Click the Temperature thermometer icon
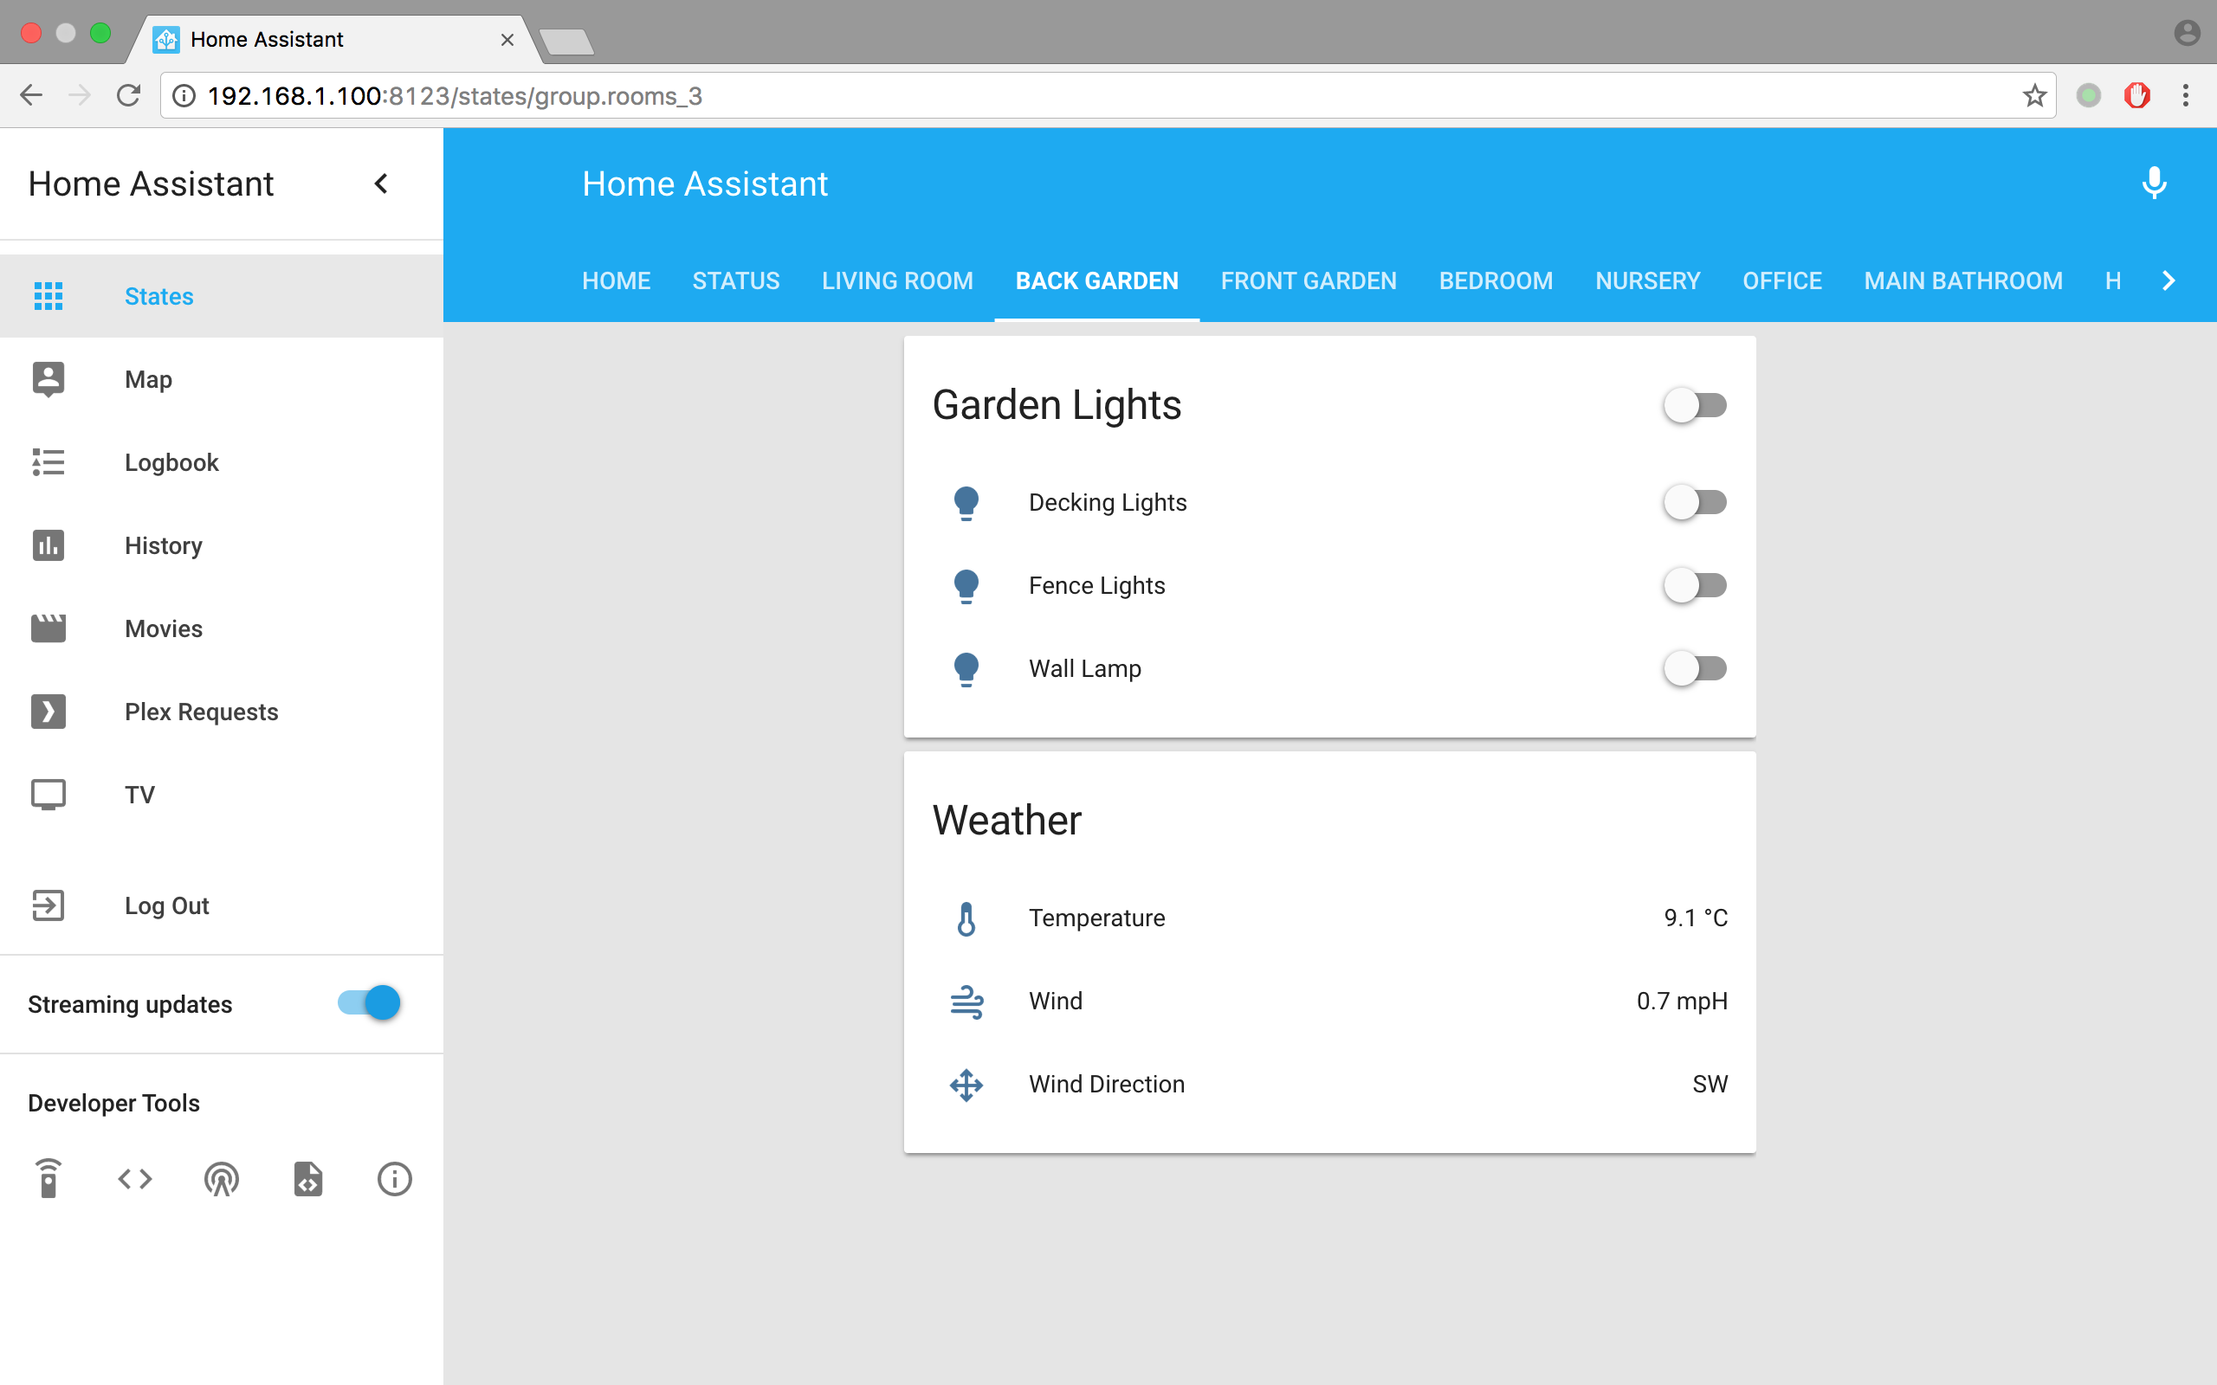 click(966, 918)
